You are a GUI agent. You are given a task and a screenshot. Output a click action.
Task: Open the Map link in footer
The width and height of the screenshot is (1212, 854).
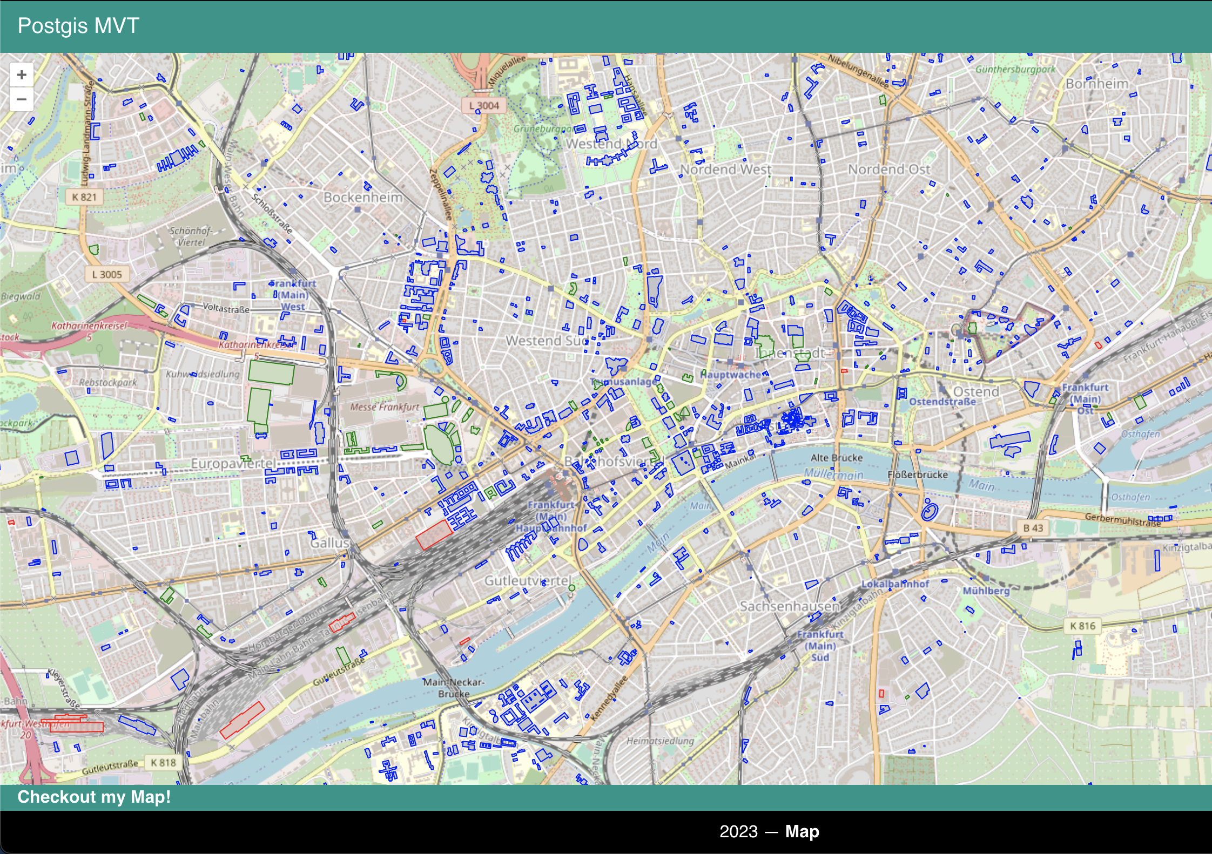coord(802,831)
